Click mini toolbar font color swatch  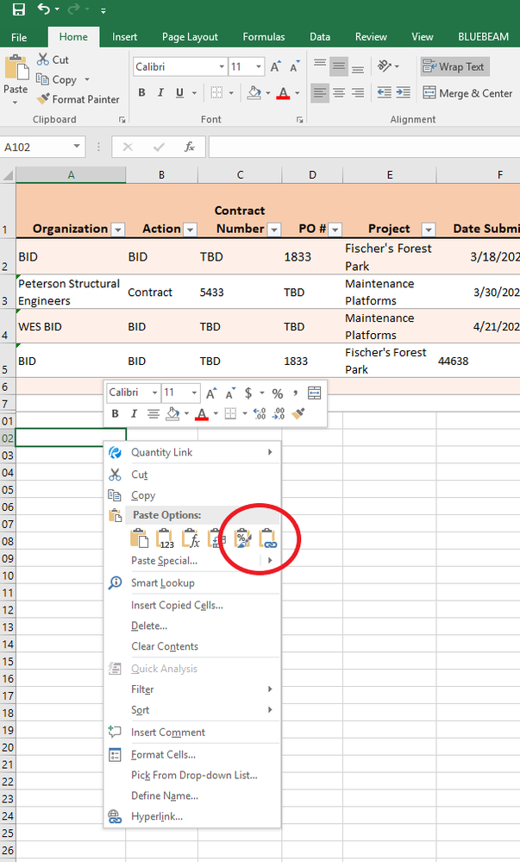(202, 414)
